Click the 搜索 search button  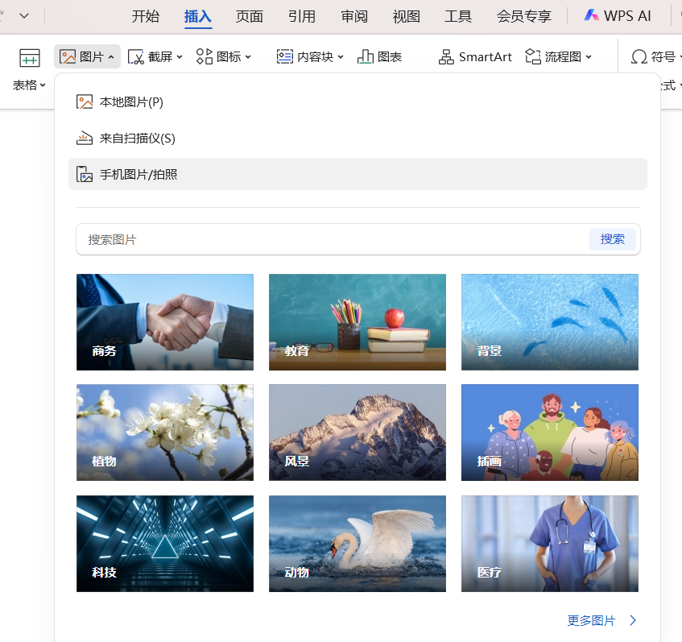[613, 238]
